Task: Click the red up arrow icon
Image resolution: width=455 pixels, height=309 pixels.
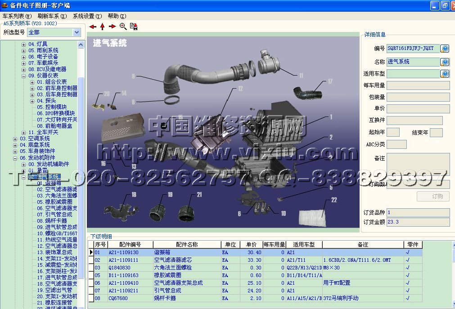Action: (x=103, y=27)
